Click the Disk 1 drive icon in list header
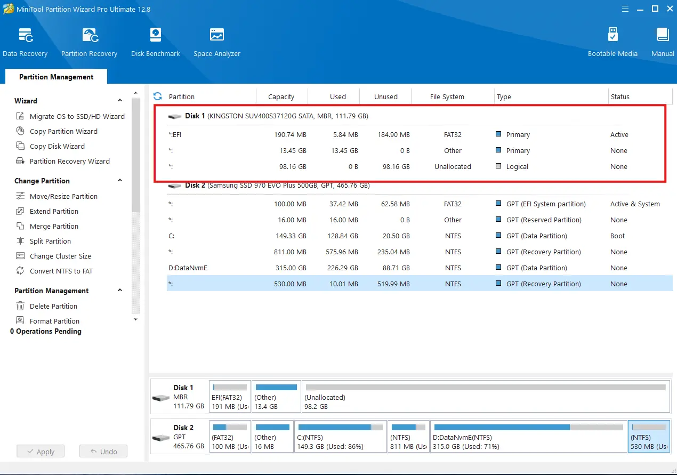This screenshot has height=475, width=677. coord(175,116)
